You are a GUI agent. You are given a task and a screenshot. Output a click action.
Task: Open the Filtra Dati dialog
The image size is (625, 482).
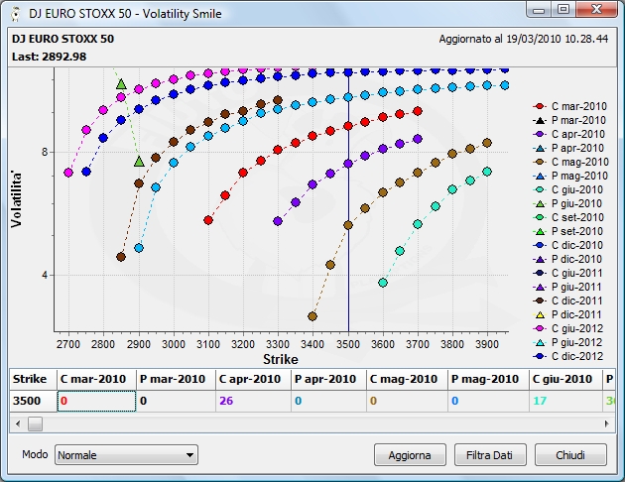coord(490,455)
